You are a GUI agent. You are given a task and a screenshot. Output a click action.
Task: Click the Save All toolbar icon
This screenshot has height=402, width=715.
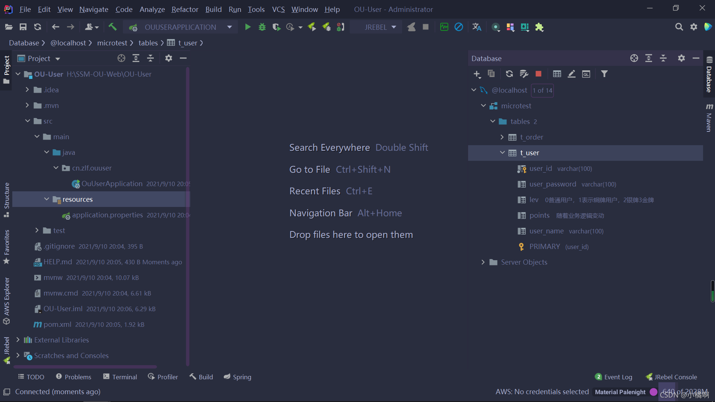pos(23,27)
